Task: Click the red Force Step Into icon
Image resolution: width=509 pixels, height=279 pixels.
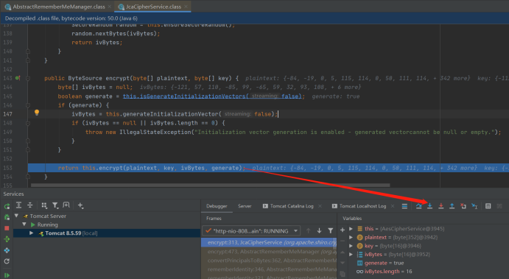Action: (x=440, y=206)
